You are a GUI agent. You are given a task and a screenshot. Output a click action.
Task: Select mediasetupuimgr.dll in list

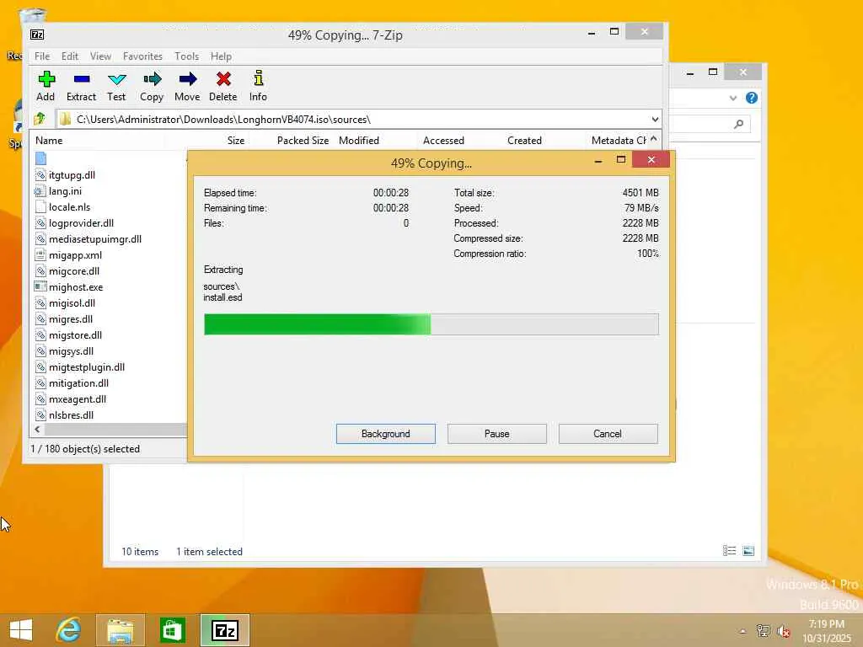click(95, 238)
